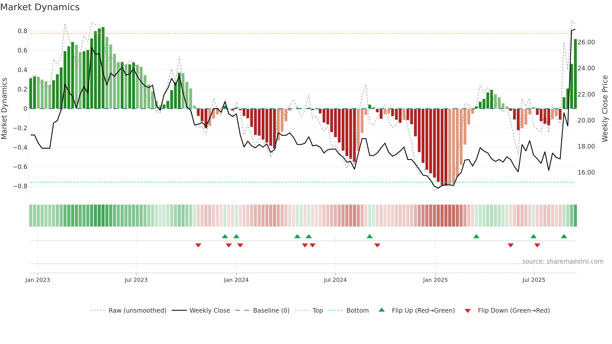Toggle the 'Flip Down (Green→Red)' legend entry
Image resolution: width=612 pixels, height=344 pixels.
tap(507, 310)
